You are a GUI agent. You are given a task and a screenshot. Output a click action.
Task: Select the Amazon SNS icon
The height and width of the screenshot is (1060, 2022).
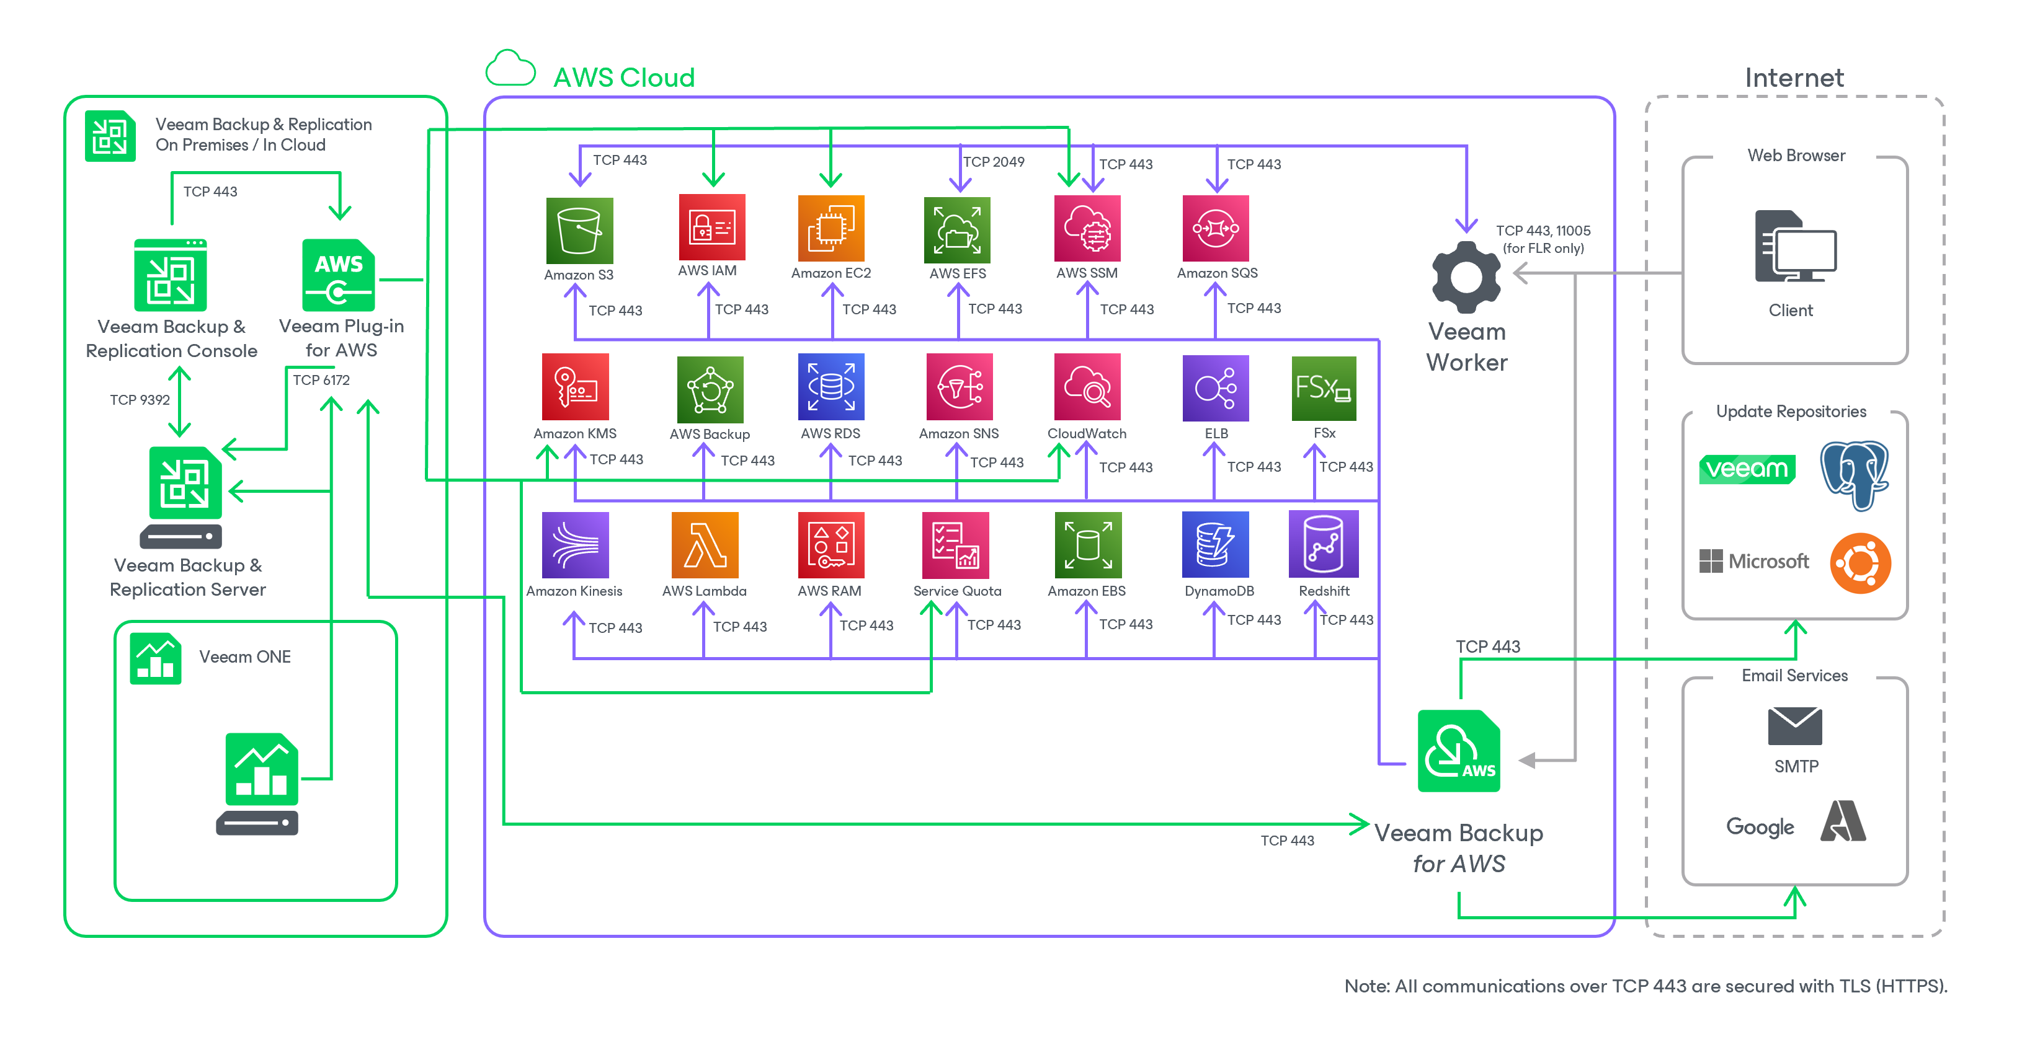959,387
